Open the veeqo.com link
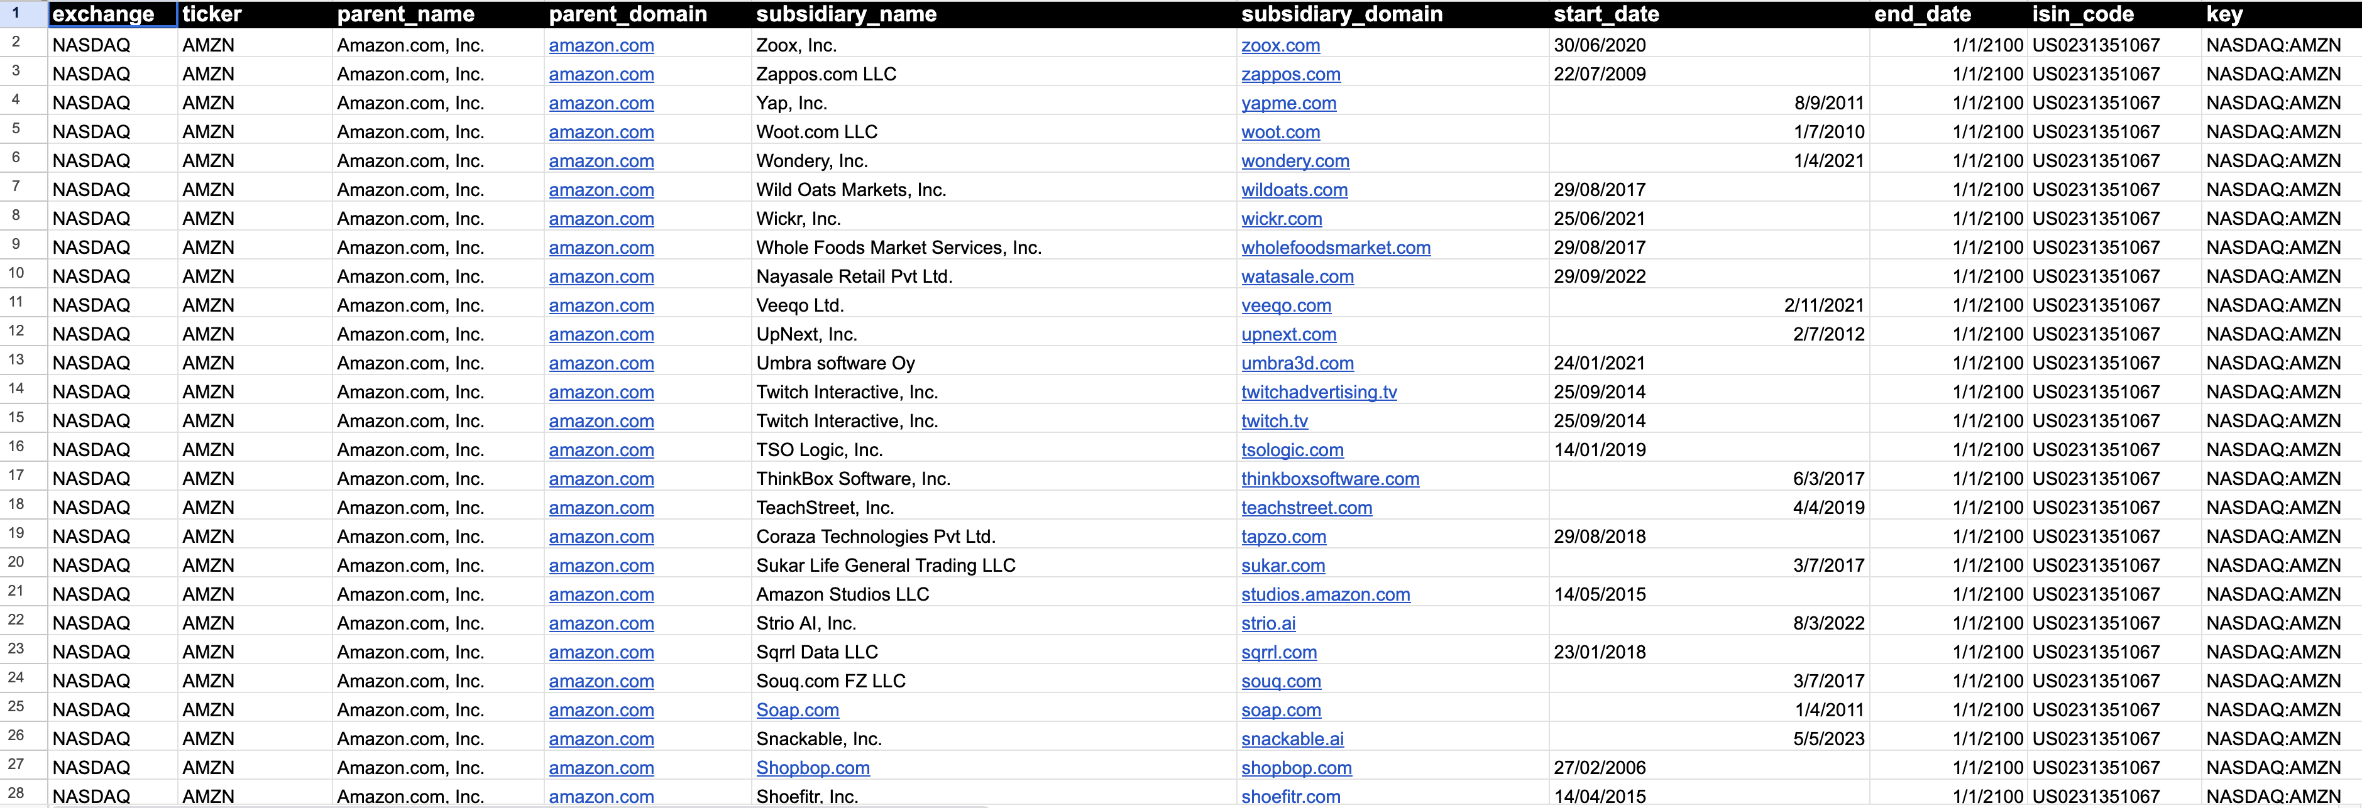The image size is (2362, 808). [1285, 305]
